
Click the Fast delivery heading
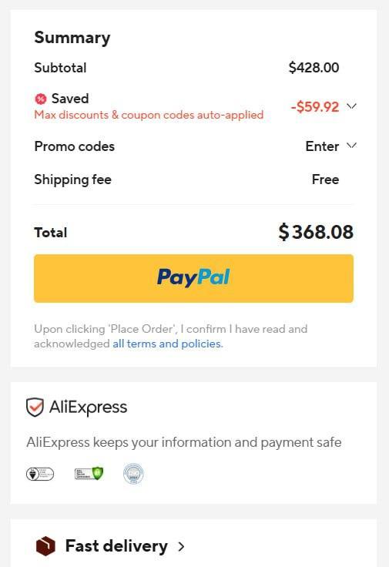(x=116, y=546)
